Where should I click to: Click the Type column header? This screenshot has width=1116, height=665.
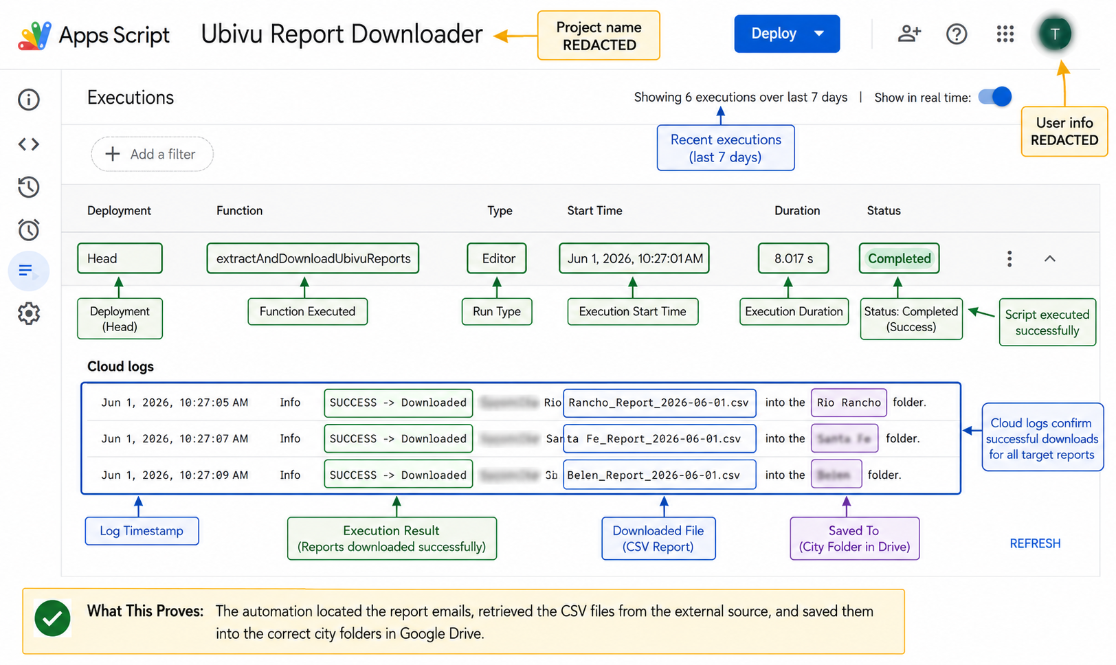point(500,211)
